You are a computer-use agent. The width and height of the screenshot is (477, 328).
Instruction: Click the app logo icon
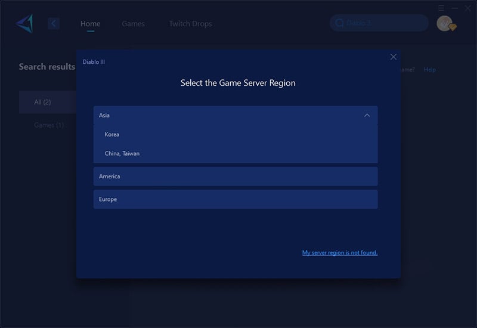click(x=24, y=23)
